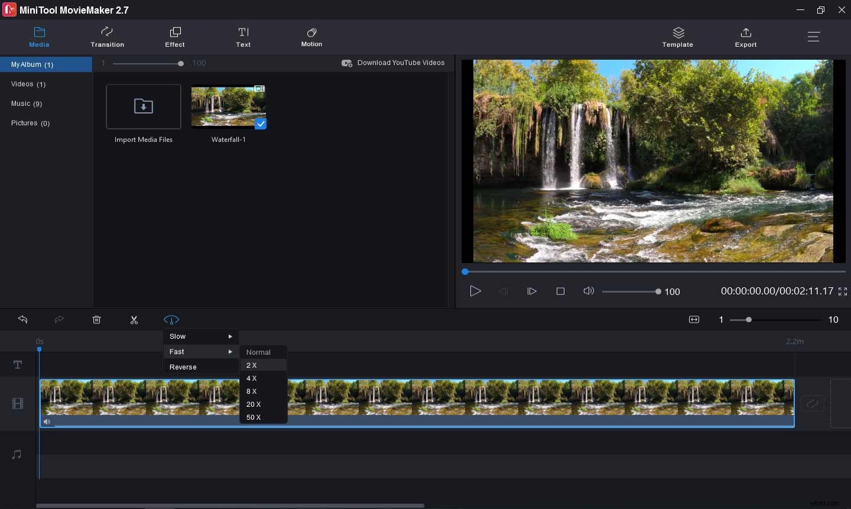
Task: Open the Template panel
Action: pos(677,37)
